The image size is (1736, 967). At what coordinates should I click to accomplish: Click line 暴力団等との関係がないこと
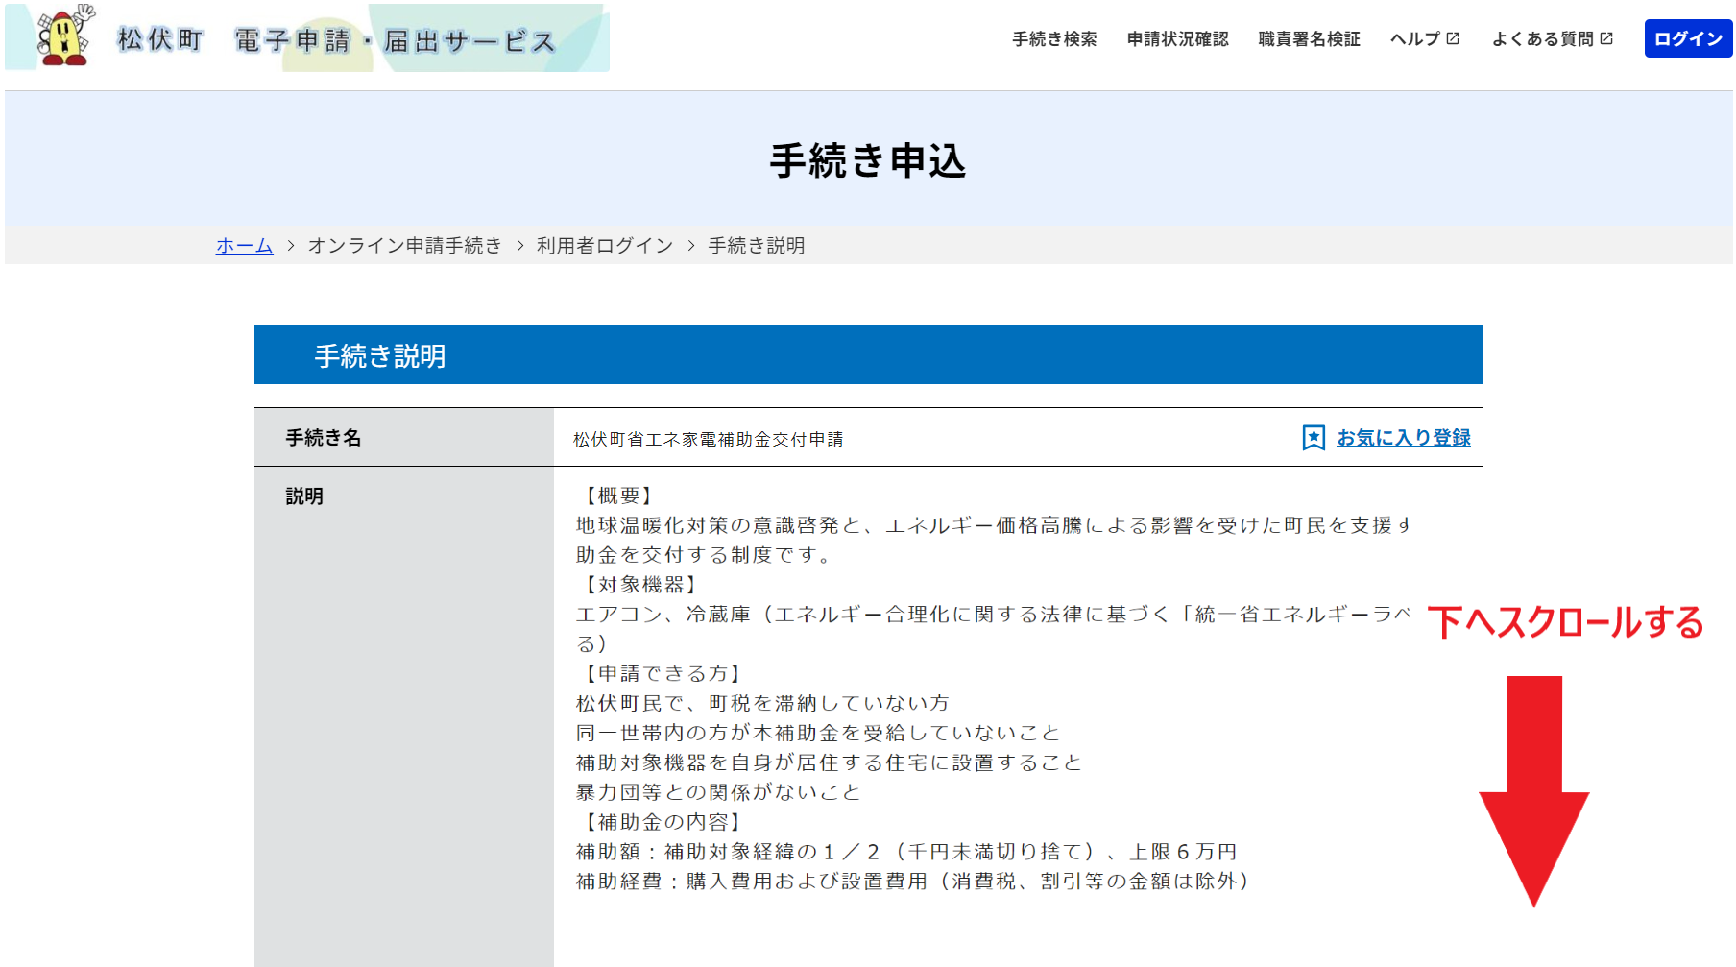718,792
